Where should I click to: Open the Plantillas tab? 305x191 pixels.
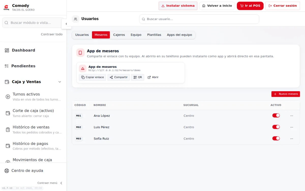pos(154,35)
